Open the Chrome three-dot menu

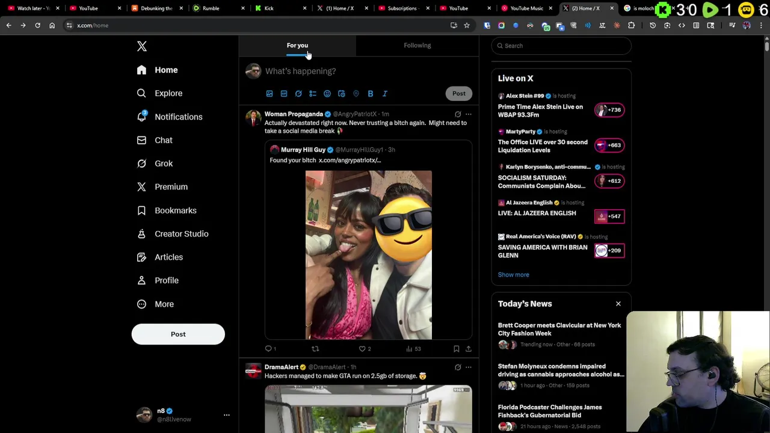[762, 25]
